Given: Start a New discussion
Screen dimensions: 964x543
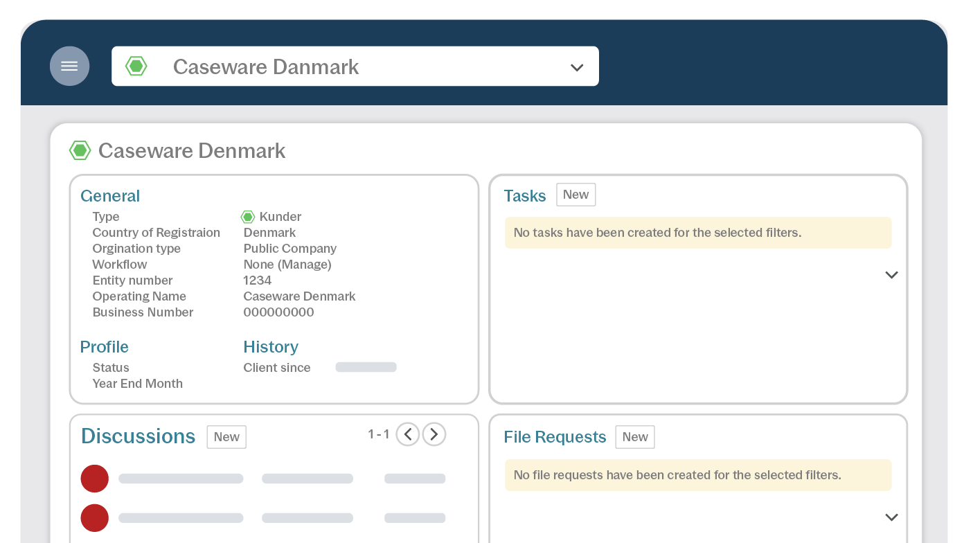Looking at the screenshot, I should (226, 437).
